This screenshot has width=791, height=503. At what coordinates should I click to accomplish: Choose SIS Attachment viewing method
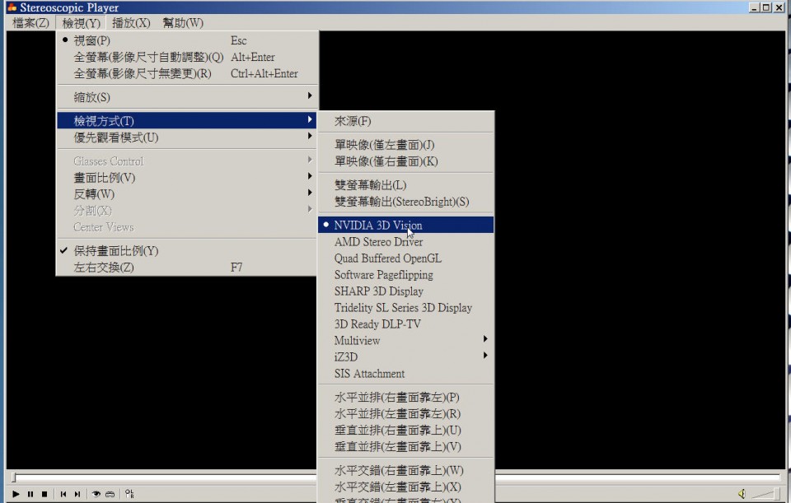[x=405, y=374]
